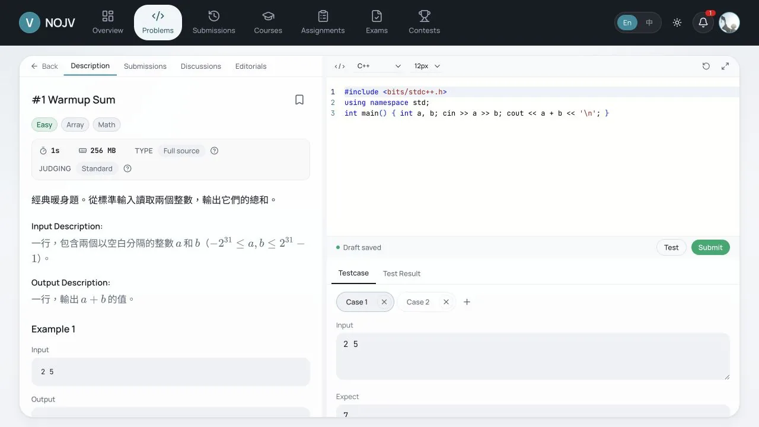Image resolution: width=759 pixels, height=427 pixels.
Task: Open the Exams page
Action: coord(377,23)
